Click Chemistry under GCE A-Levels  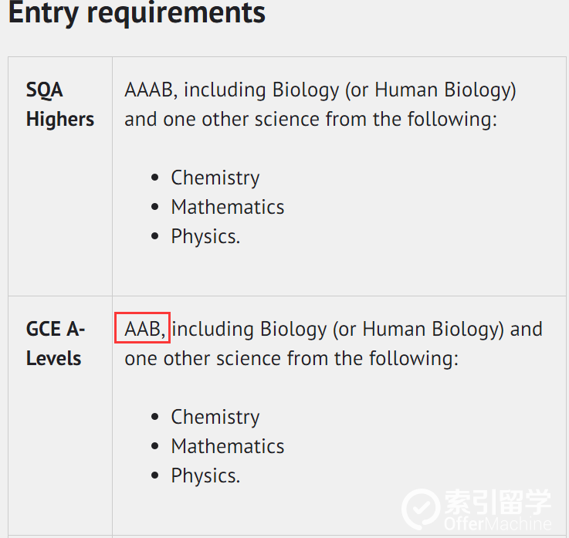215,417
